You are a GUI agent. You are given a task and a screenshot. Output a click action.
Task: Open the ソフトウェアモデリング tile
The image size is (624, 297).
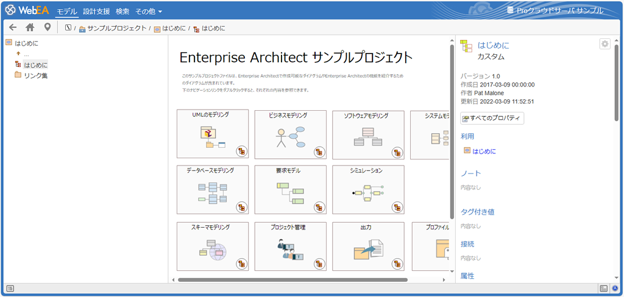point(369,135)
